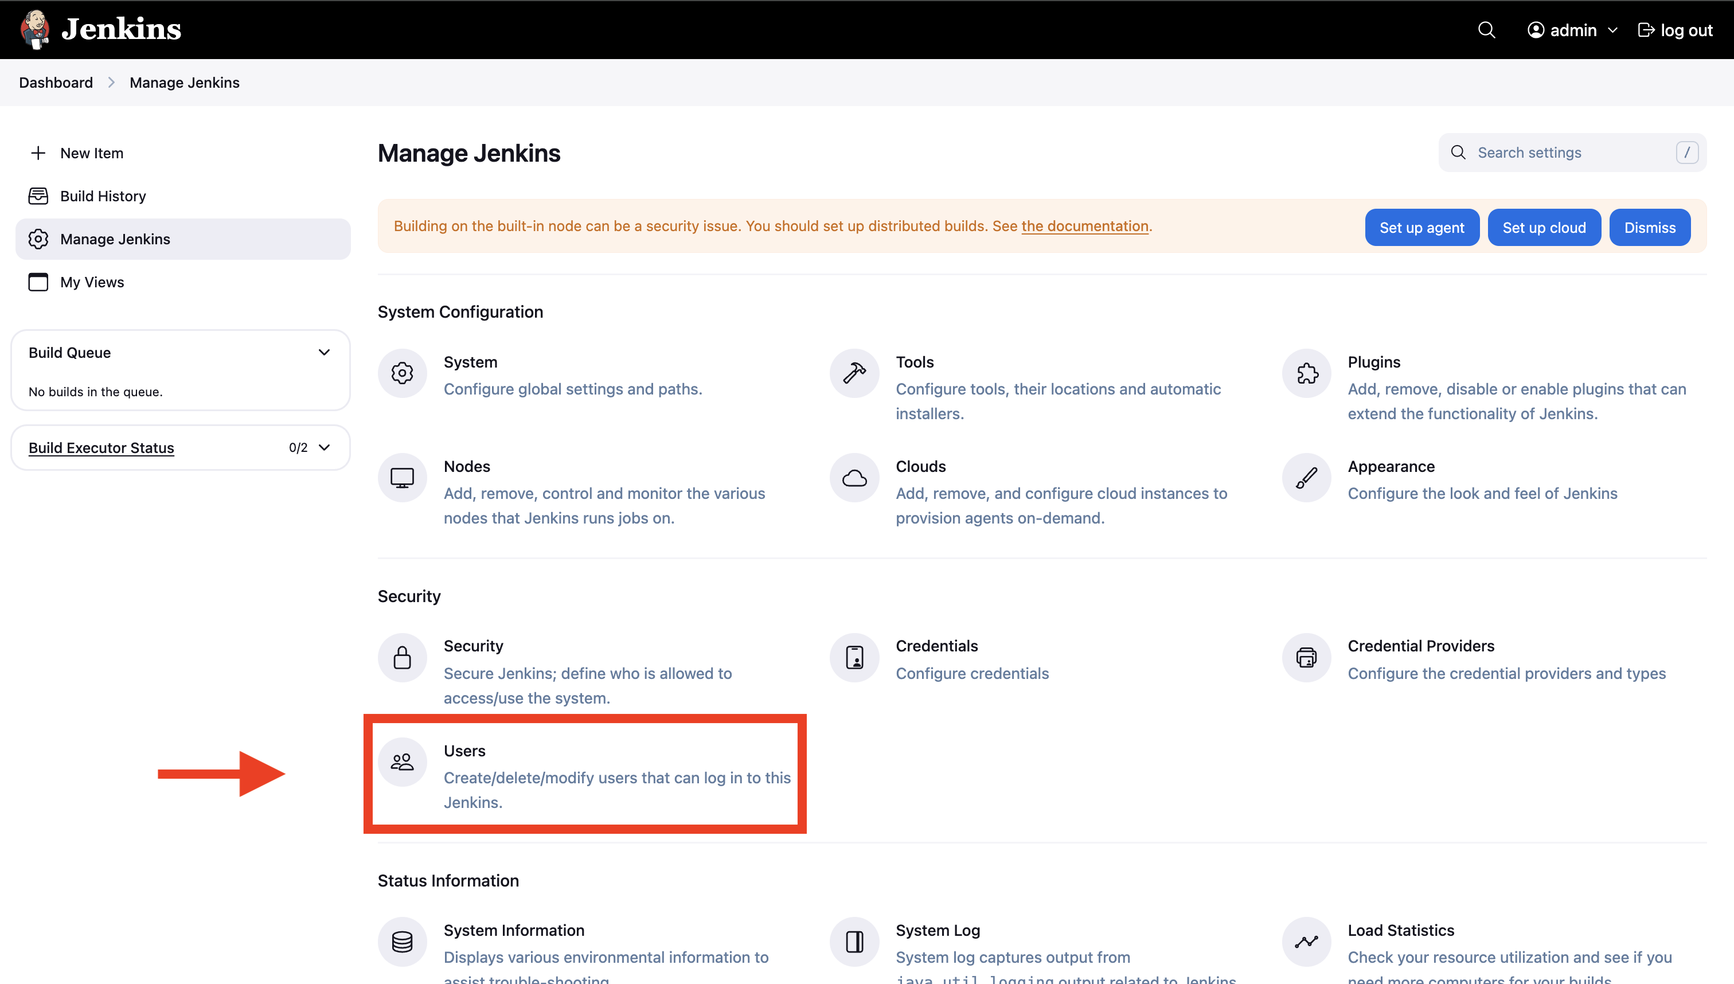Select New Item in sidebar
Image resolution: width=1734 pixels, height=984 pixels.
[x=182, y=153]
